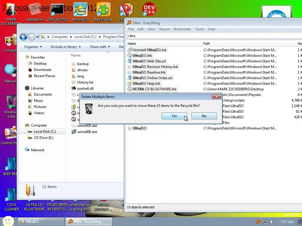This screenshot has height=226, width=302.
Task: Select UltraISO.lnk disc icon in results
Action: (x=130, y=56)
